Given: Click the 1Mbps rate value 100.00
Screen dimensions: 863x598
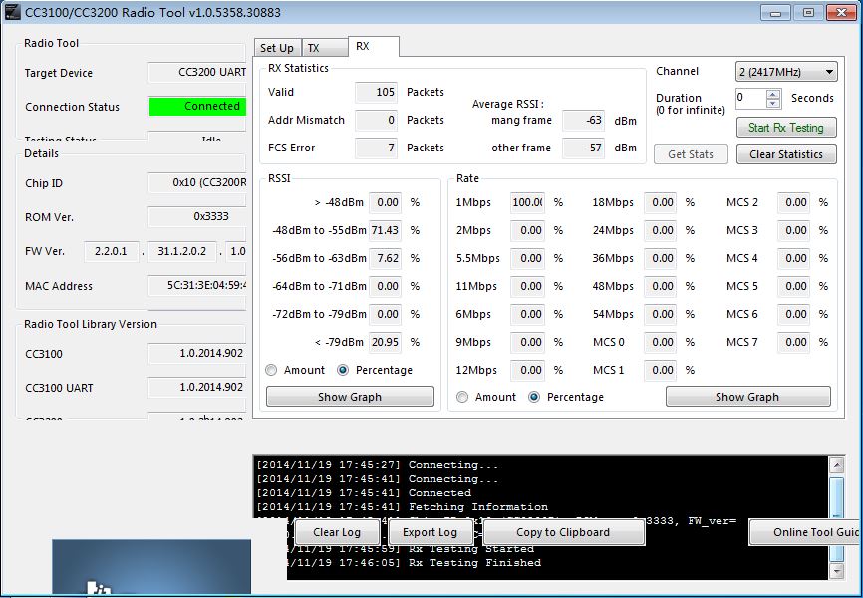Looking at the screenshot, I should 527,202.
